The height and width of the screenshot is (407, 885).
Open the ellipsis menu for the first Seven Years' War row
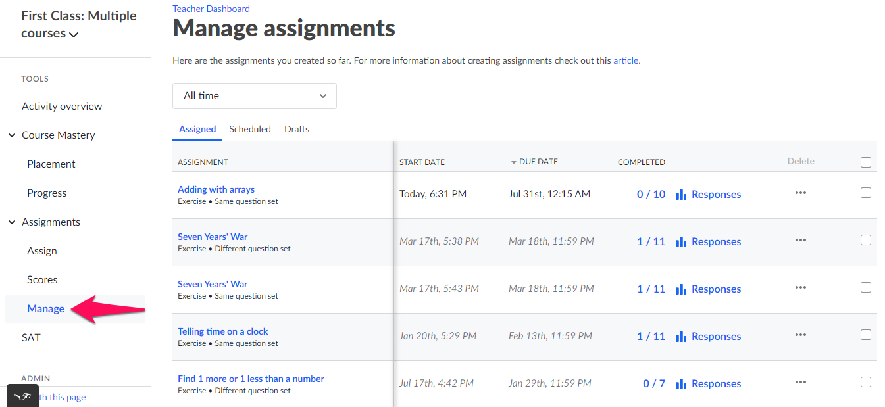point(800,241)
